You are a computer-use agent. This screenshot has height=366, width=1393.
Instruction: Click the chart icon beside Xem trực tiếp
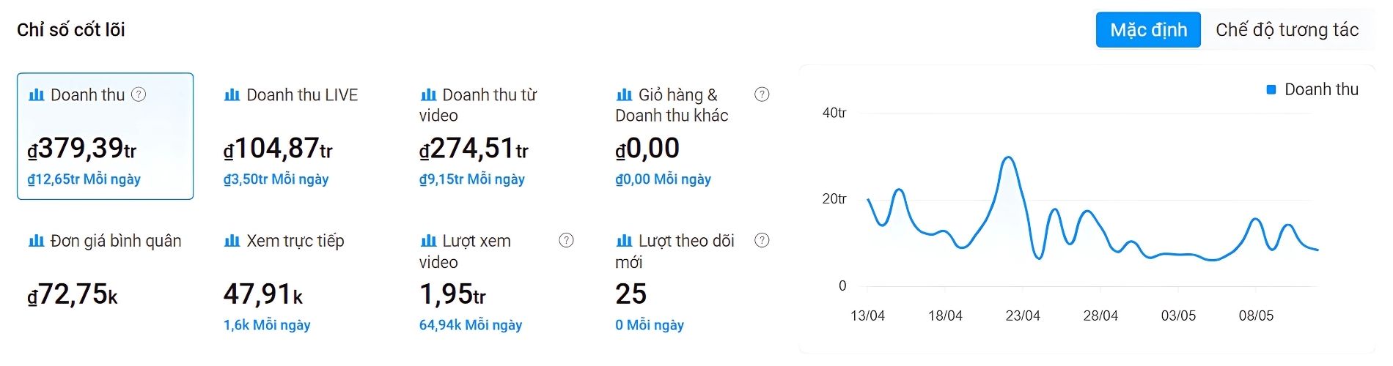click(x=232, y=241)
